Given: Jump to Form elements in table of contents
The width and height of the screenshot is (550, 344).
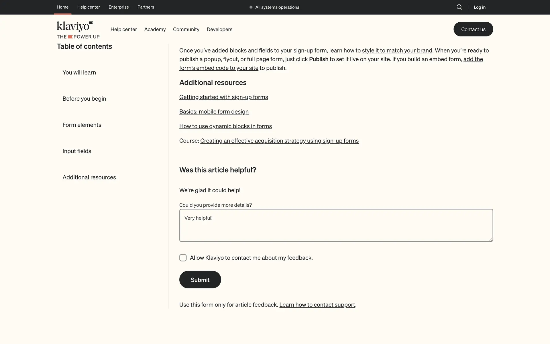Looking at the screenshot, I should point(82,125).
